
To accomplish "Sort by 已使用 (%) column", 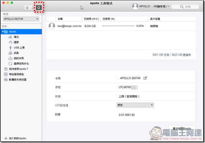I will point(124,19).
